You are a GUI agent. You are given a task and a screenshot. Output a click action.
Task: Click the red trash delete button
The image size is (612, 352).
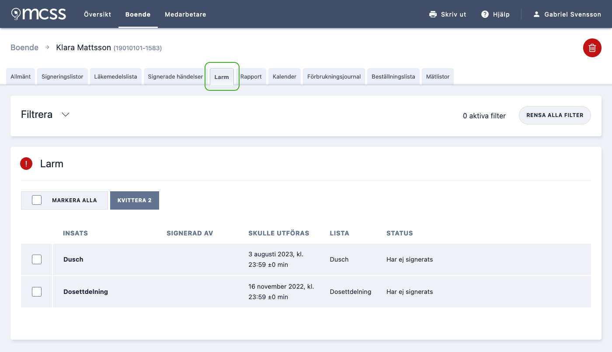tap(592, 48)
